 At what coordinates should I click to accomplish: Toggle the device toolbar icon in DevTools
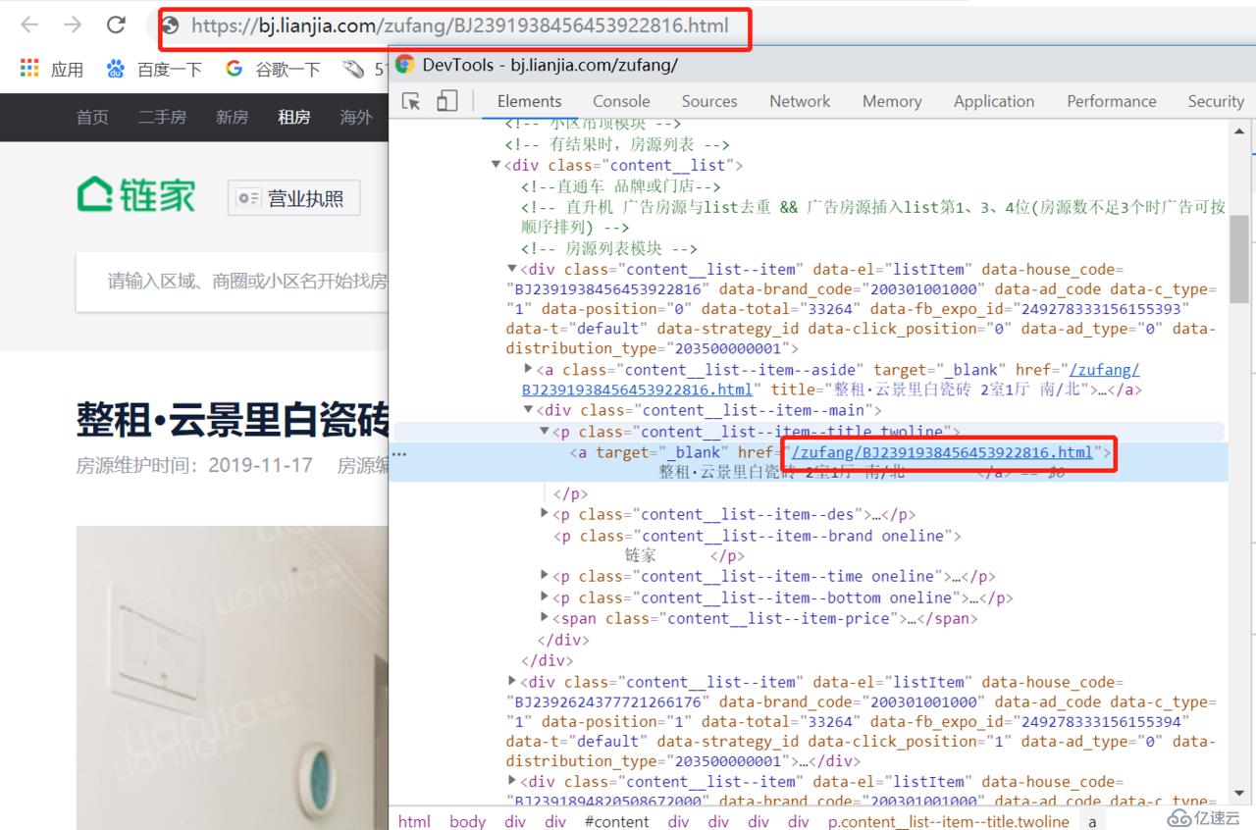(x=447, y=101)
